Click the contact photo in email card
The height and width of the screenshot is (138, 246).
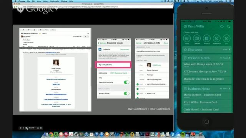click(x=56, y=62)
